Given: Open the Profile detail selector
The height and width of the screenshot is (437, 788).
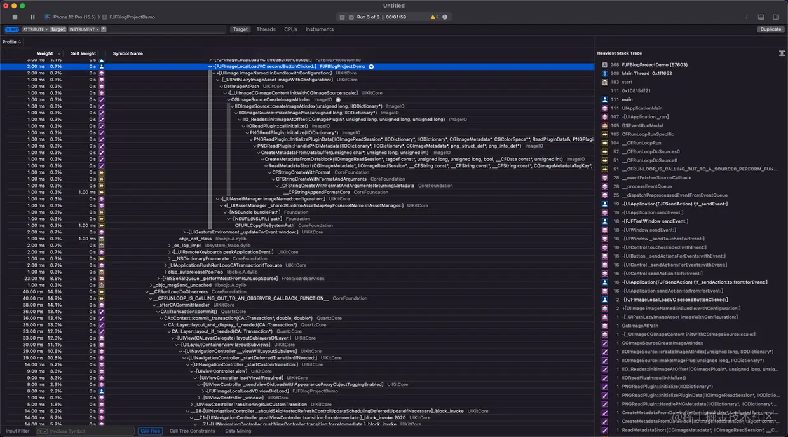Looking at the screenshot, I should (x=11, y=42).
